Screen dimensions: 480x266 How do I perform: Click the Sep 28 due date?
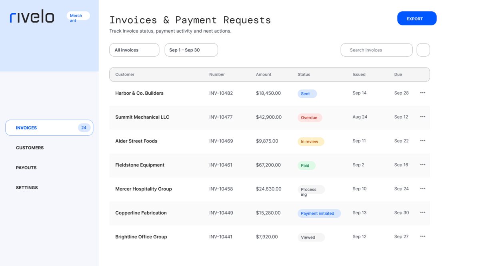(402, 93)
